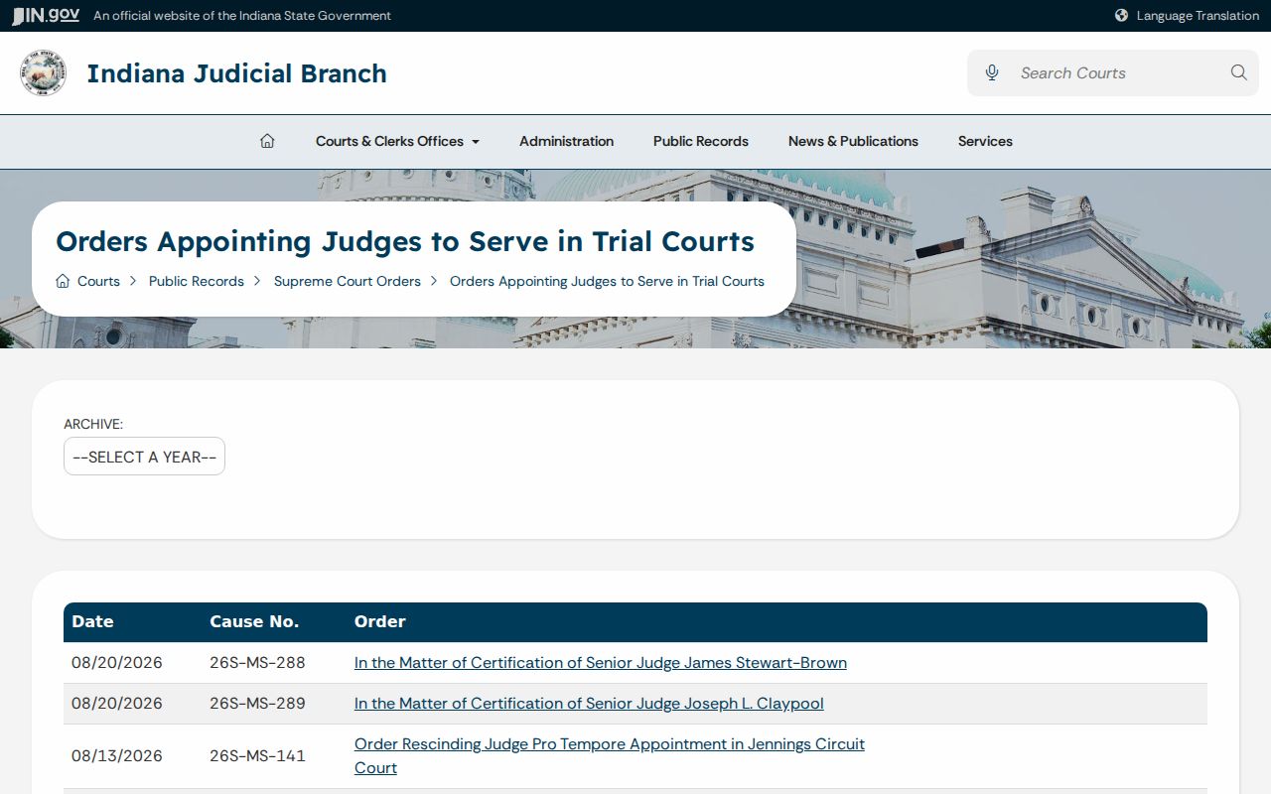The width and height of the screenshot is (1271, 794).
Task: Click the current-page breadcrumb Orders Appointing Judges
Action: pos(607,281)
